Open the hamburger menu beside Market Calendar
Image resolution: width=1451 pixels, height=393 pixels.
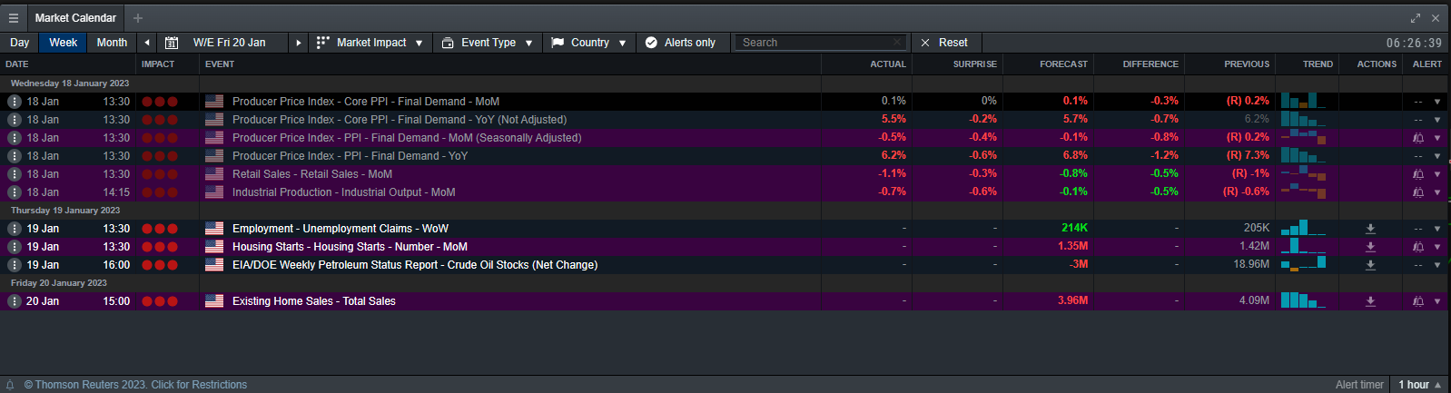(x=14, y=18)
